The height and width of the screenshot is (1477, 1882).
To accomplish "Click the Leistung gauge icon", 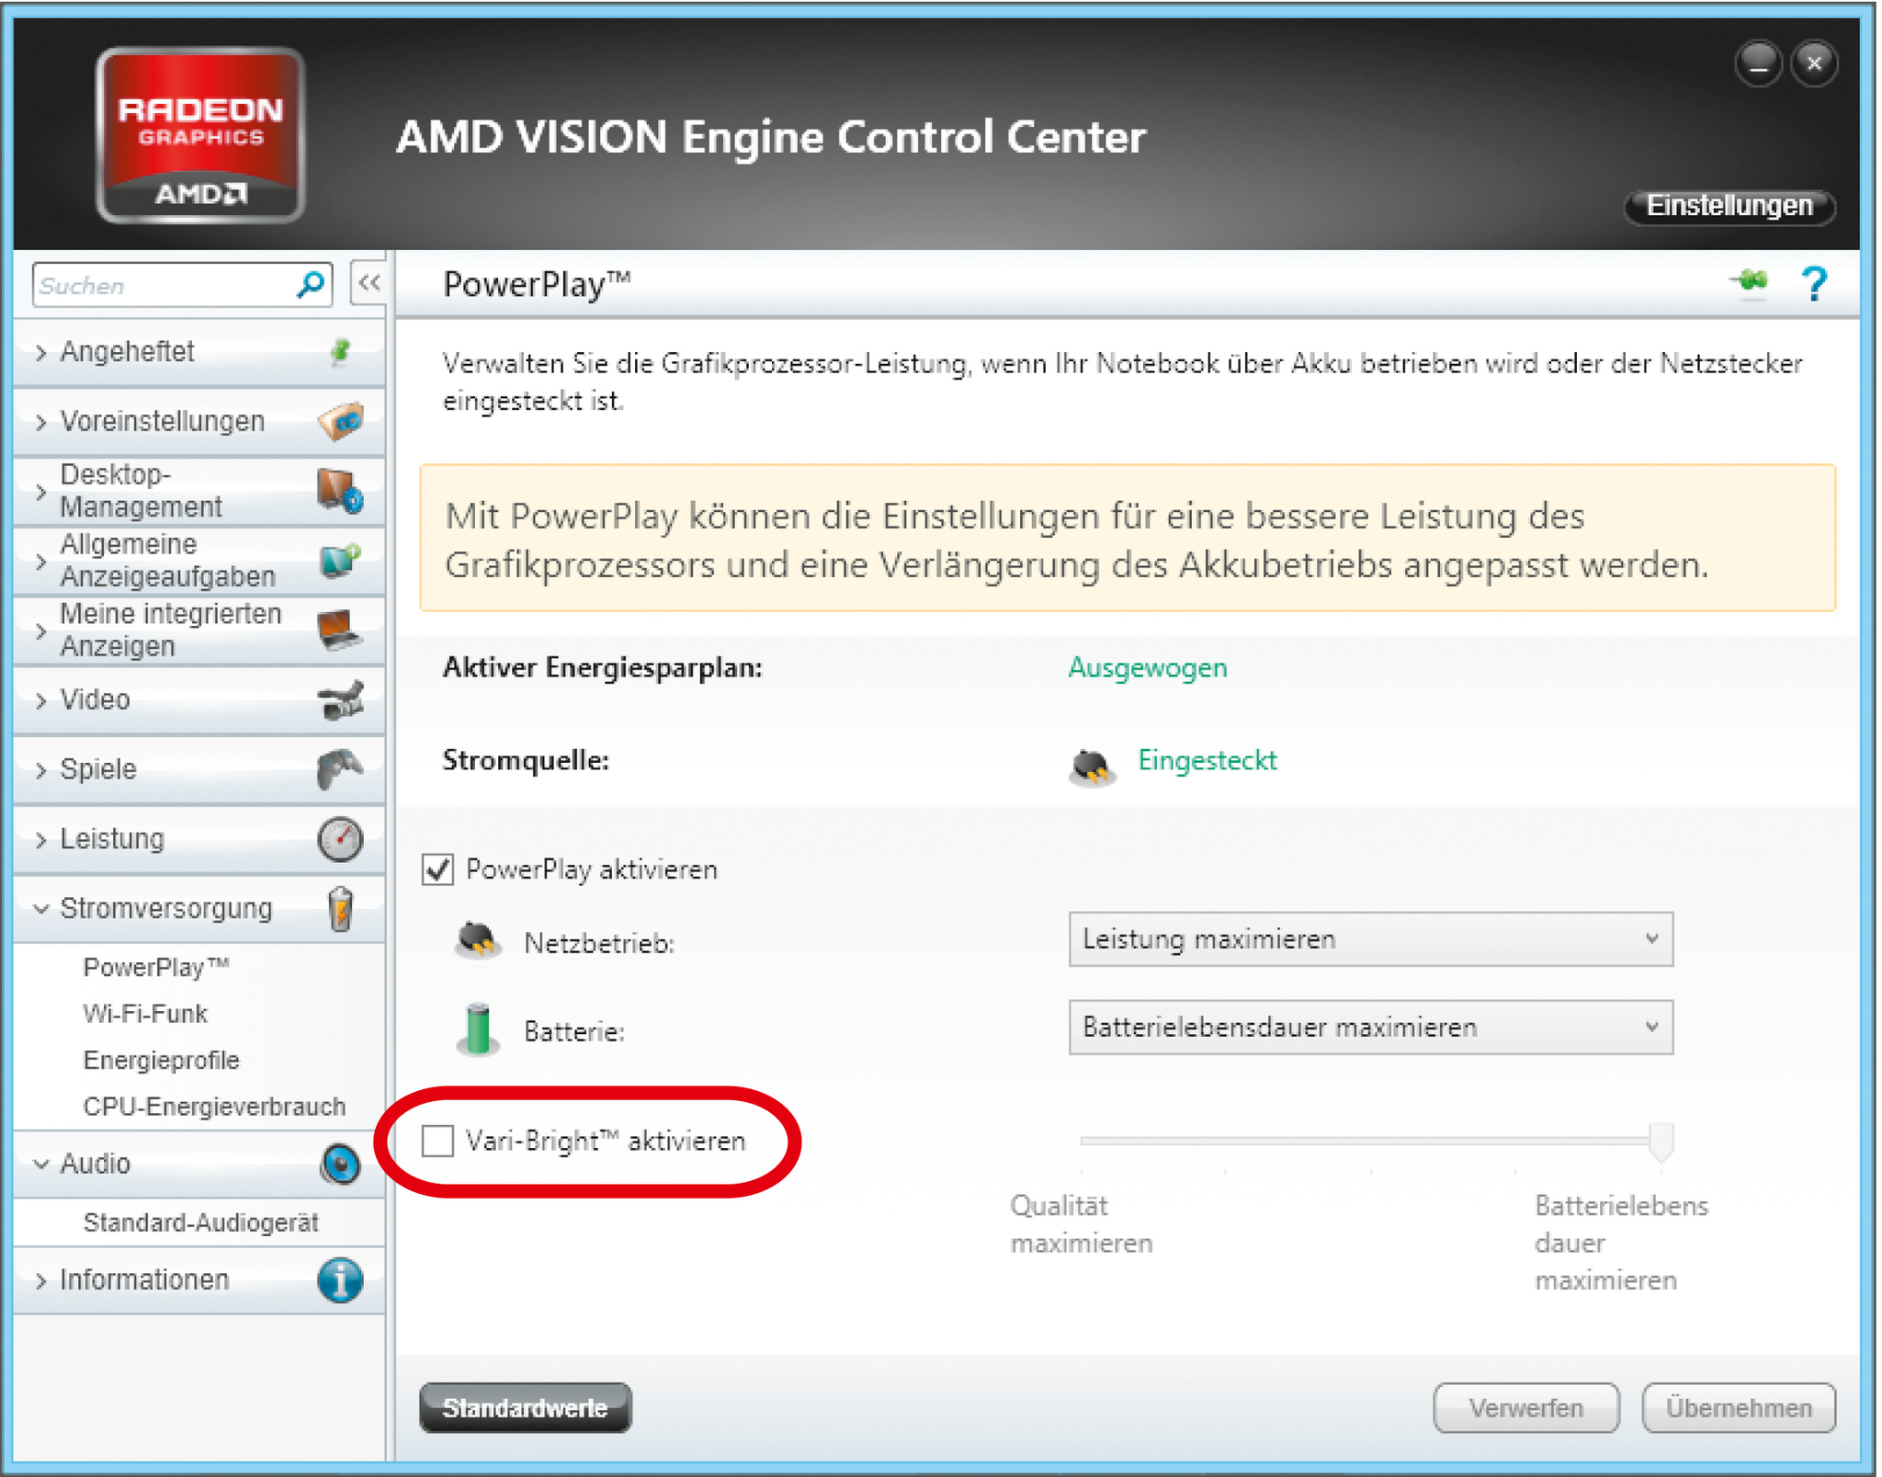I will click(340, 839).
